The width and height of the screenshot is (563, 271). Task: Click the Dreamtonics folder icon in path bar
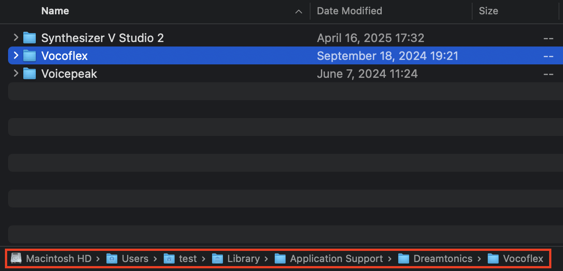coord(404,258)
